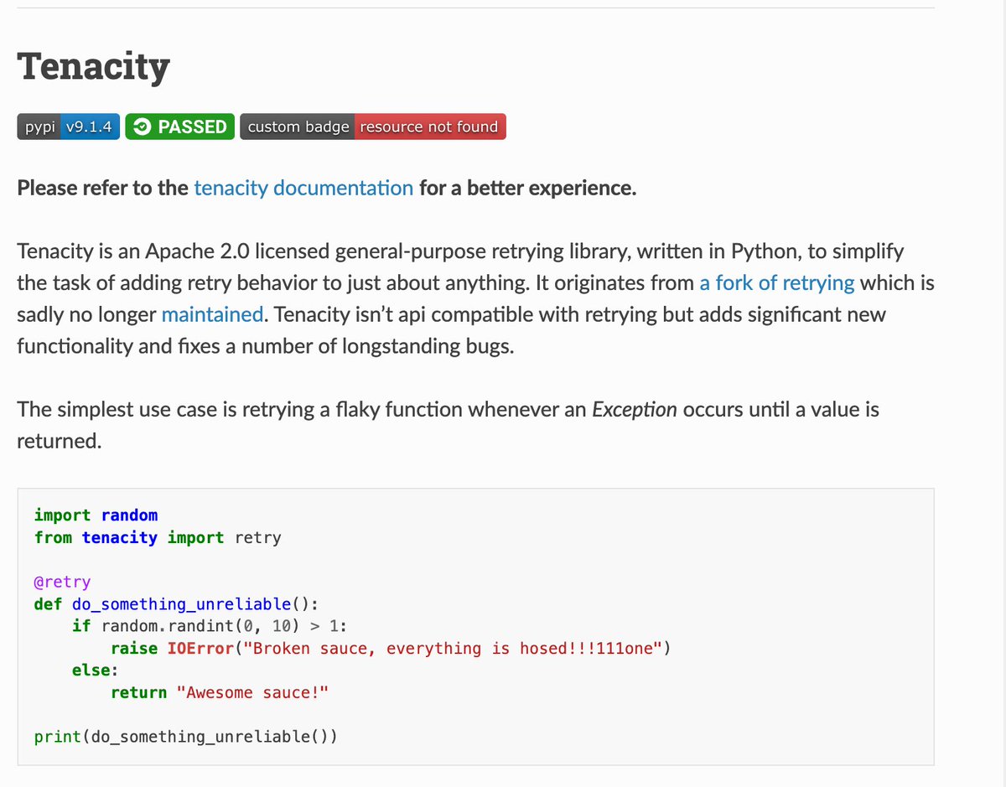Visit the "maintained" hyperlink

point(212,314)
